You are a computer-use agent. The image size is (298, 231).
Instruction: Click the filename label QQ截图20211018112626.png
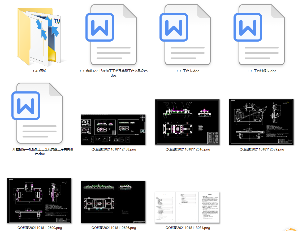tap(114, 228)
